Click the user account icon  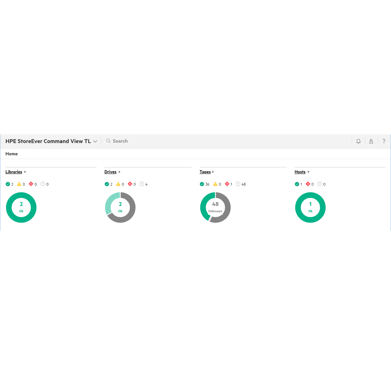(371, 141)
